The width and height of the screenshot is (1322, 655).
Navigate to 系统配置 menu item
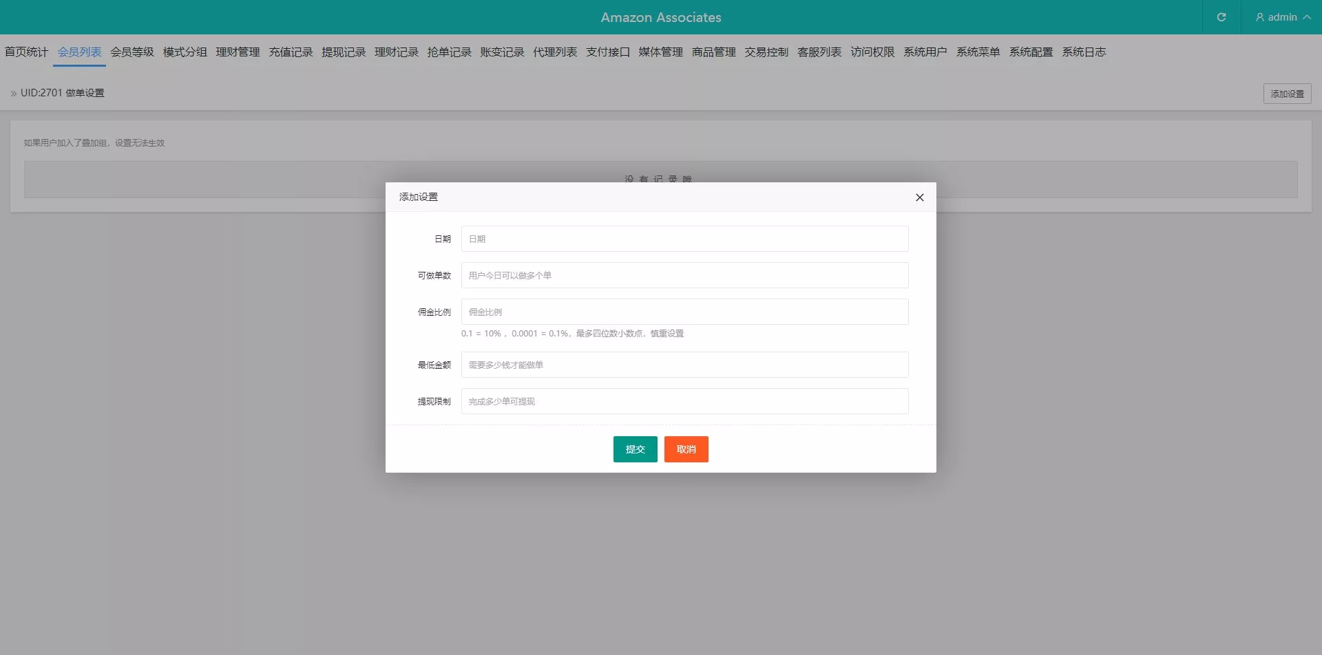[1031, 52]
